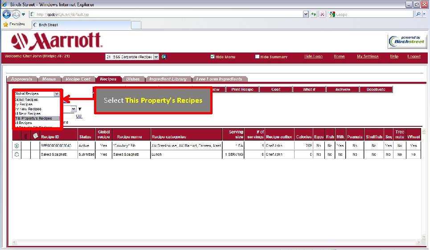This screenshot has height=250, width=430.
Task: Choose All Recipes option in list
Action: pos(37,123)
